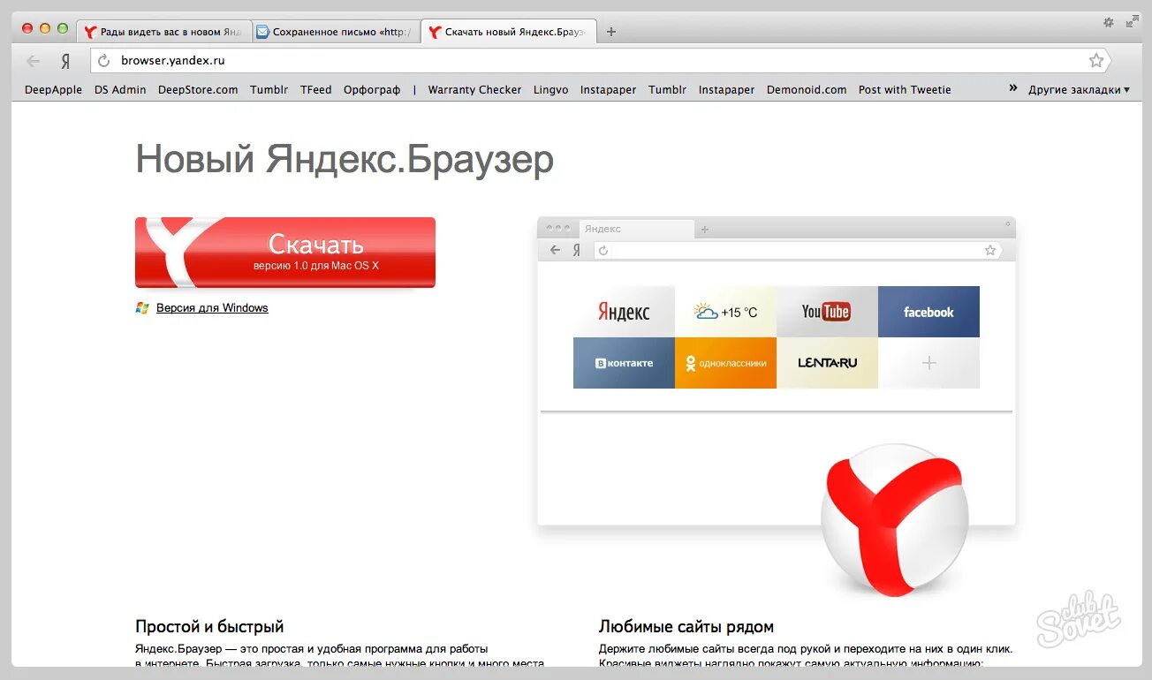The image size is (1152, 680).
Task: Open browser settings gear icon
Action: pos(1109,22)
